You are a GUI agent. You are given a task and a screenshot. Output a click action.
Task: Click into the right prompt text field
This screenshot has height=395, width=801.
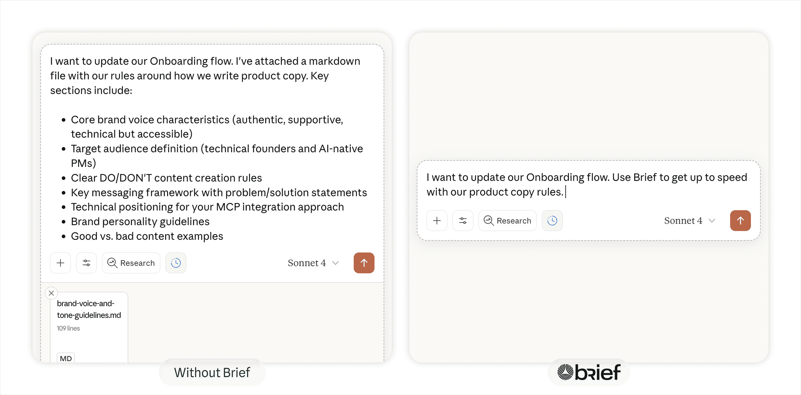point(586,184)
